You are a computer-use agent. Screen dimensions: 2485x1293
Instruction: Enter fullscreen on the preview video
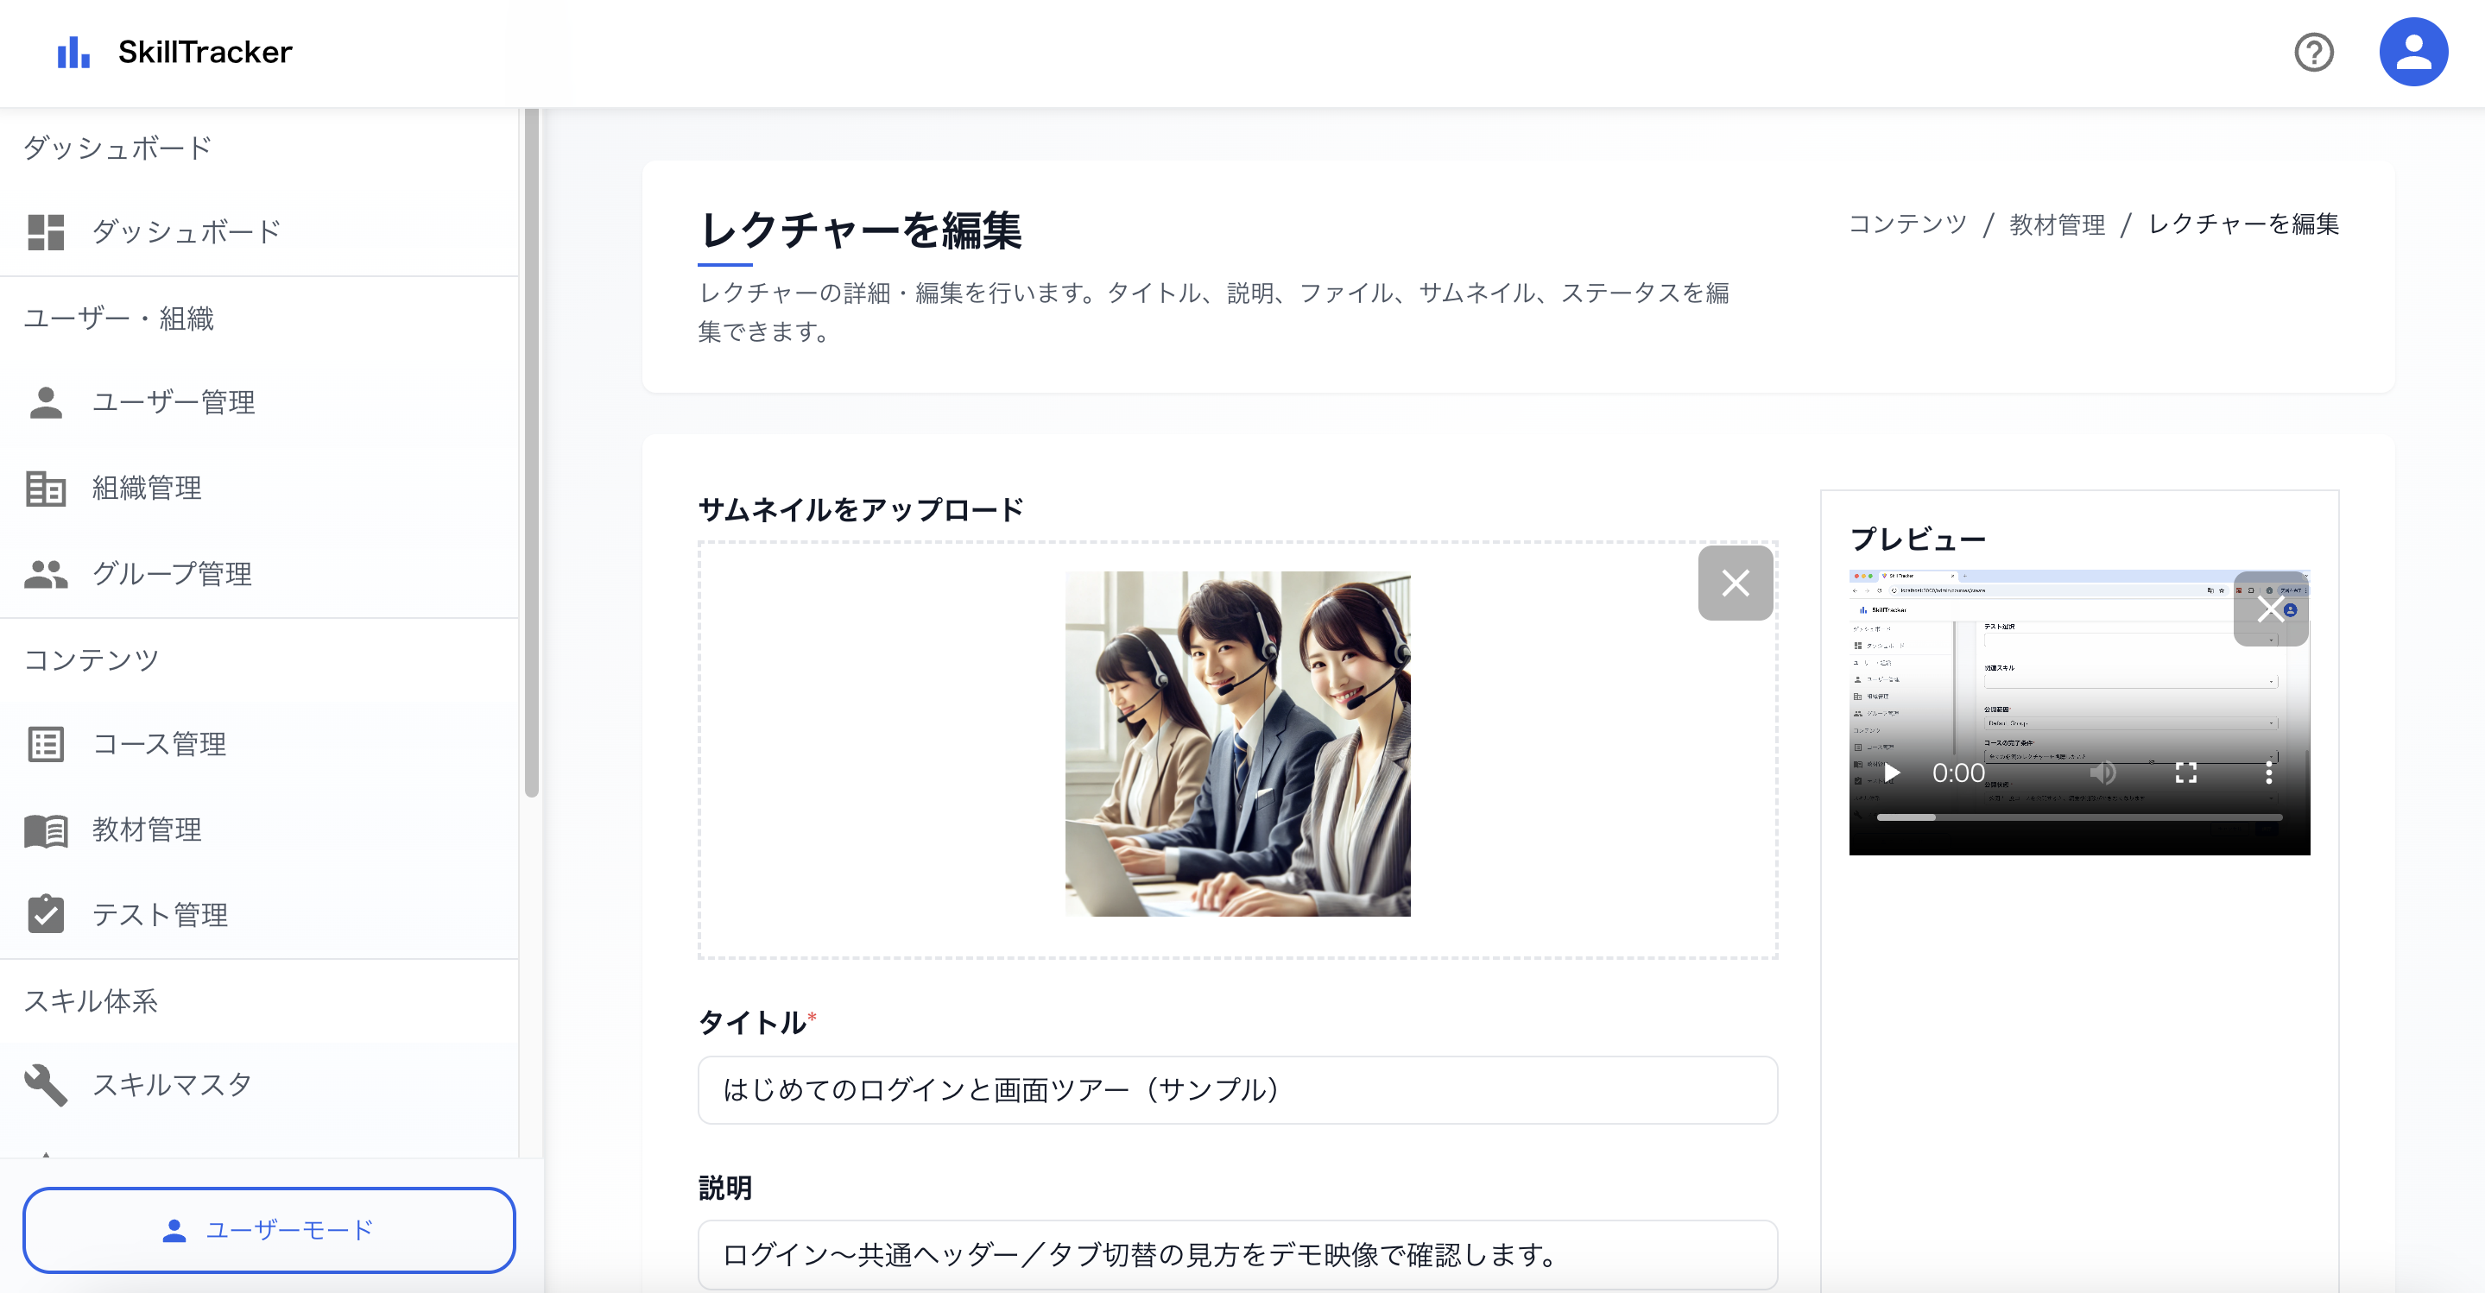tap(2185, 773)
